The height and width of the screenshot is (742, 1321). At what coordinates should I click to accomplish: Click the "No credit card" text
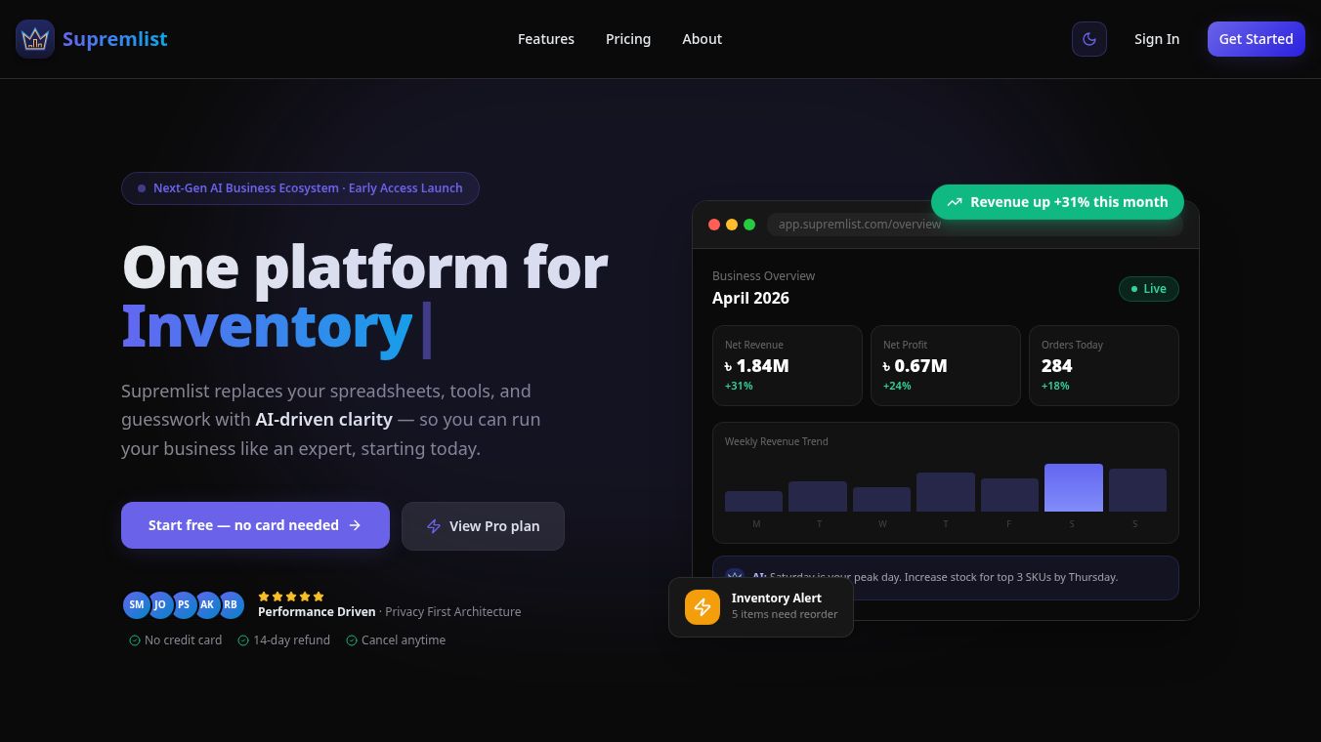click(x=183, y=640)
